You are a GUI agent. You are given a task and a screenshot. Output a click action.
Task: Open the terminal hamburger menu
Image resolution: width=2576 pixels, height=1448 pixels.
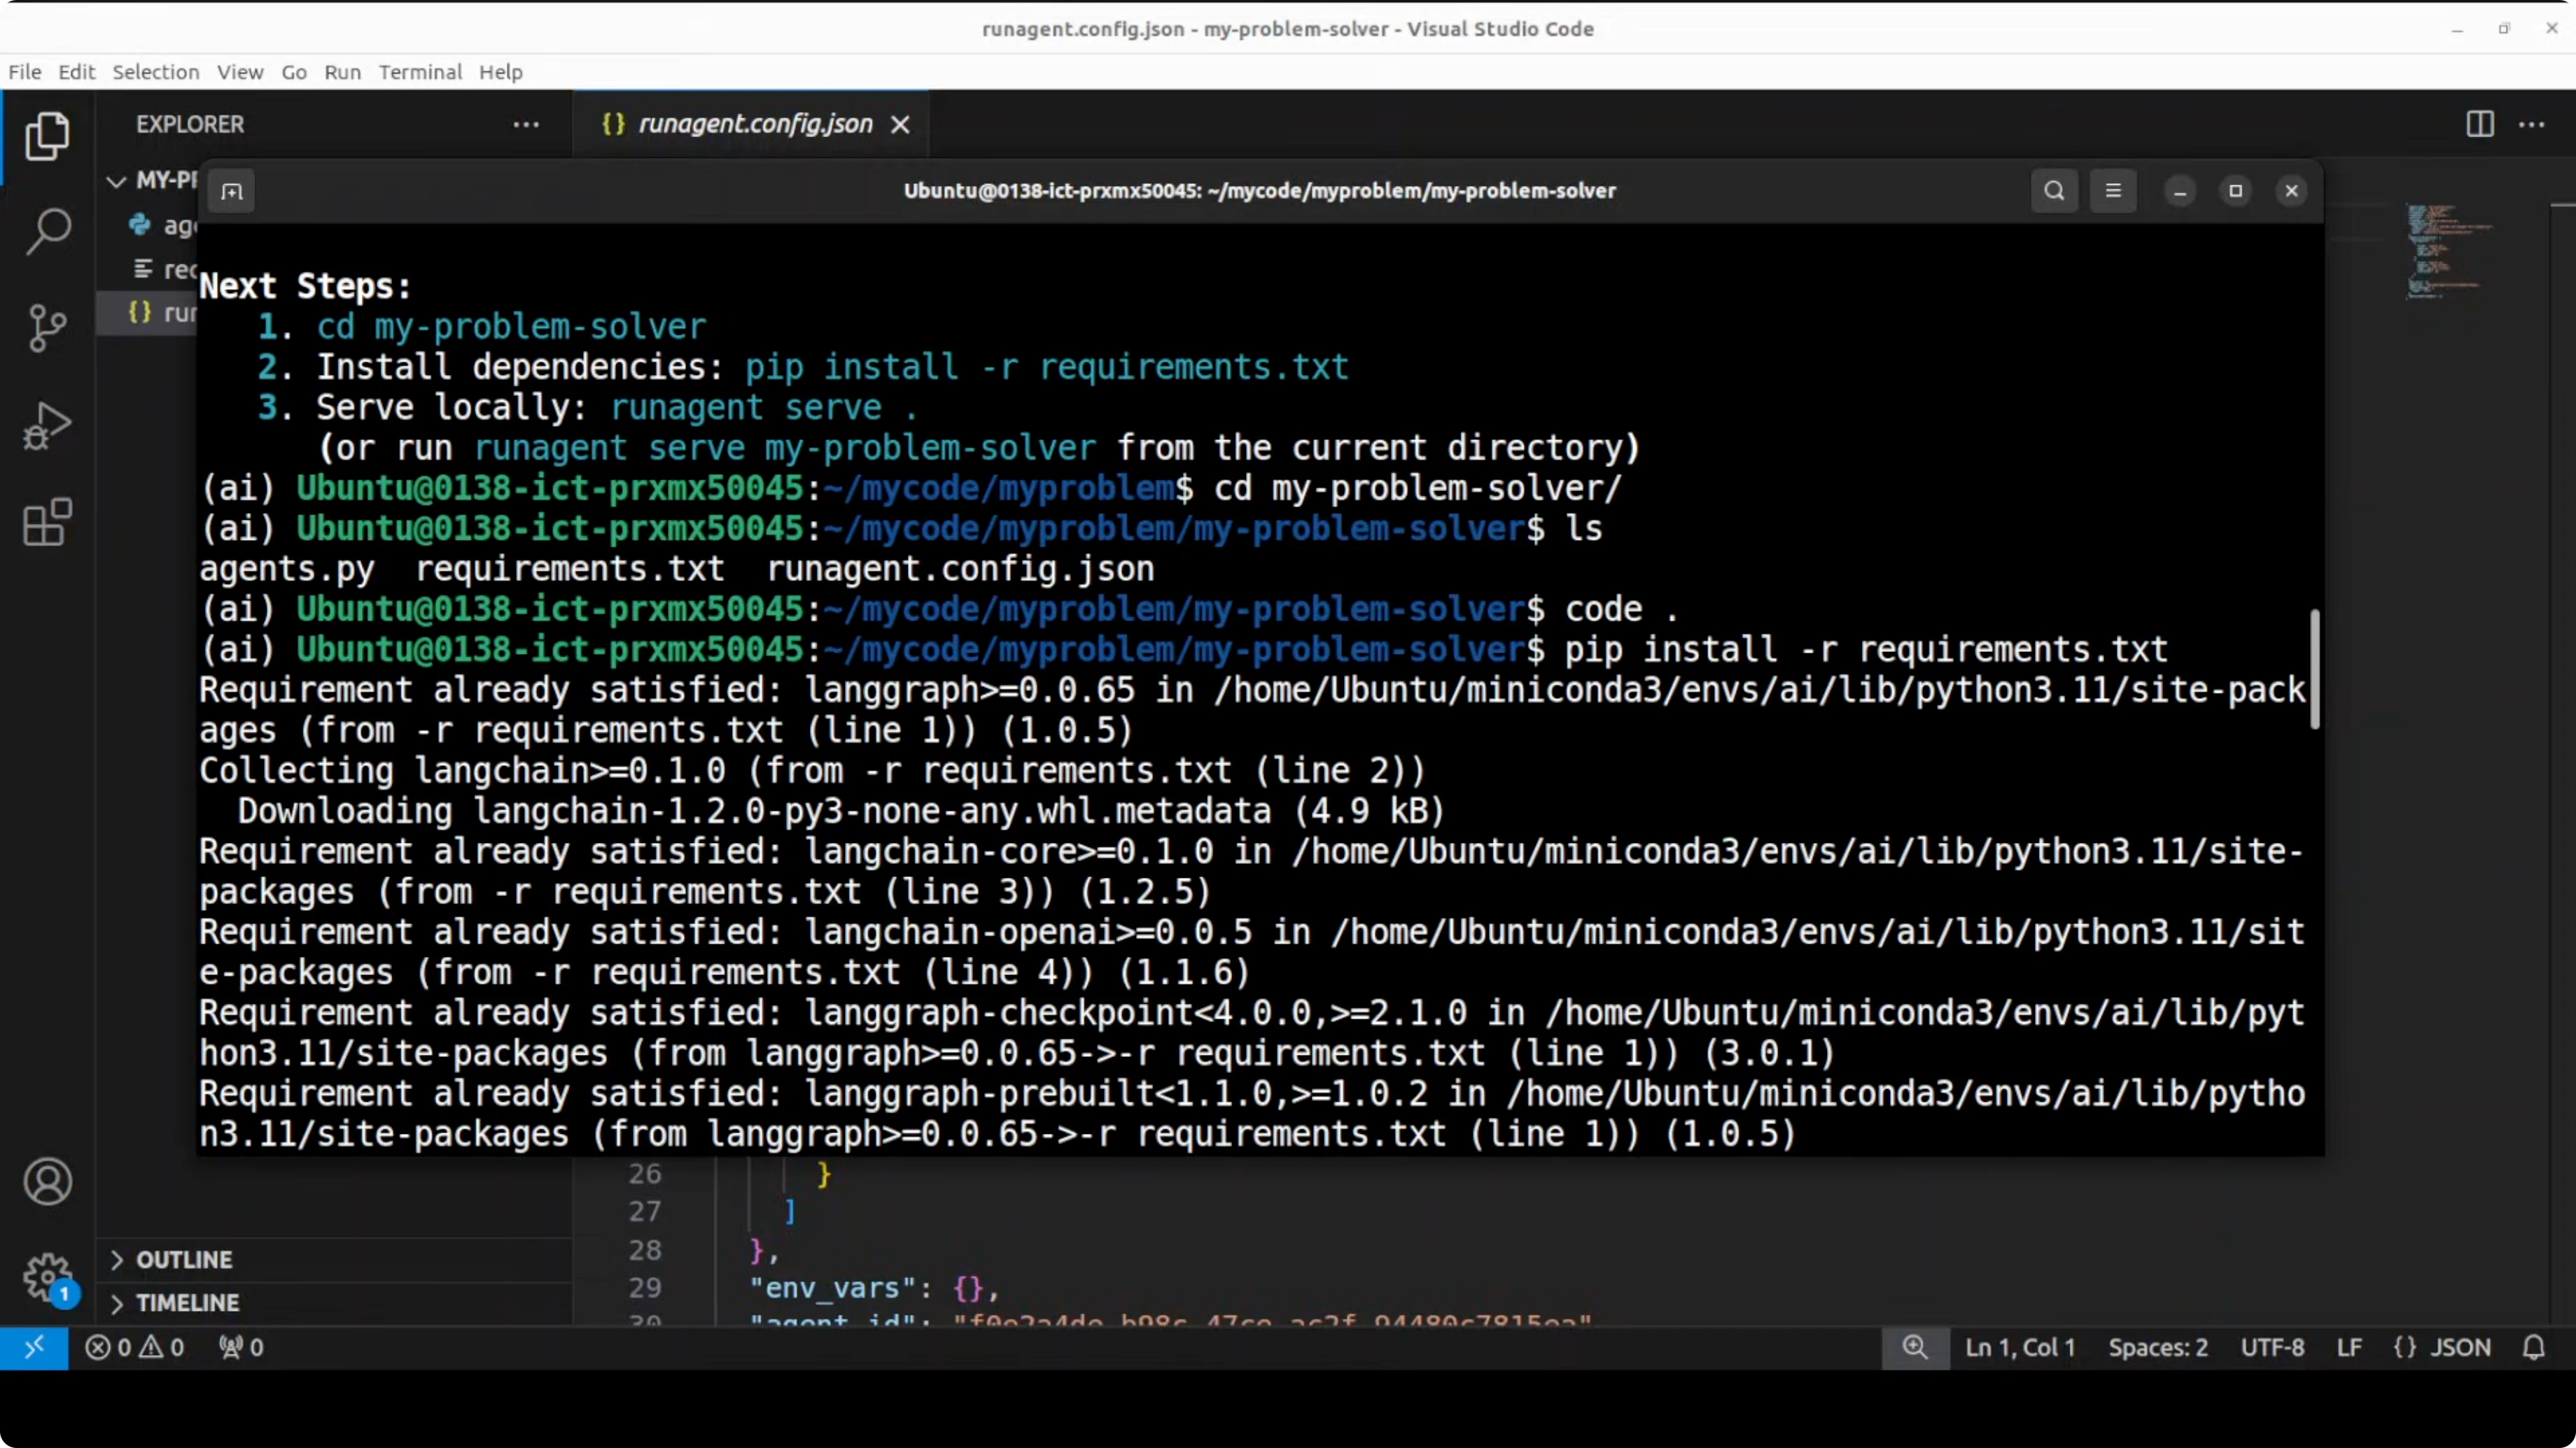point(2113,191)
